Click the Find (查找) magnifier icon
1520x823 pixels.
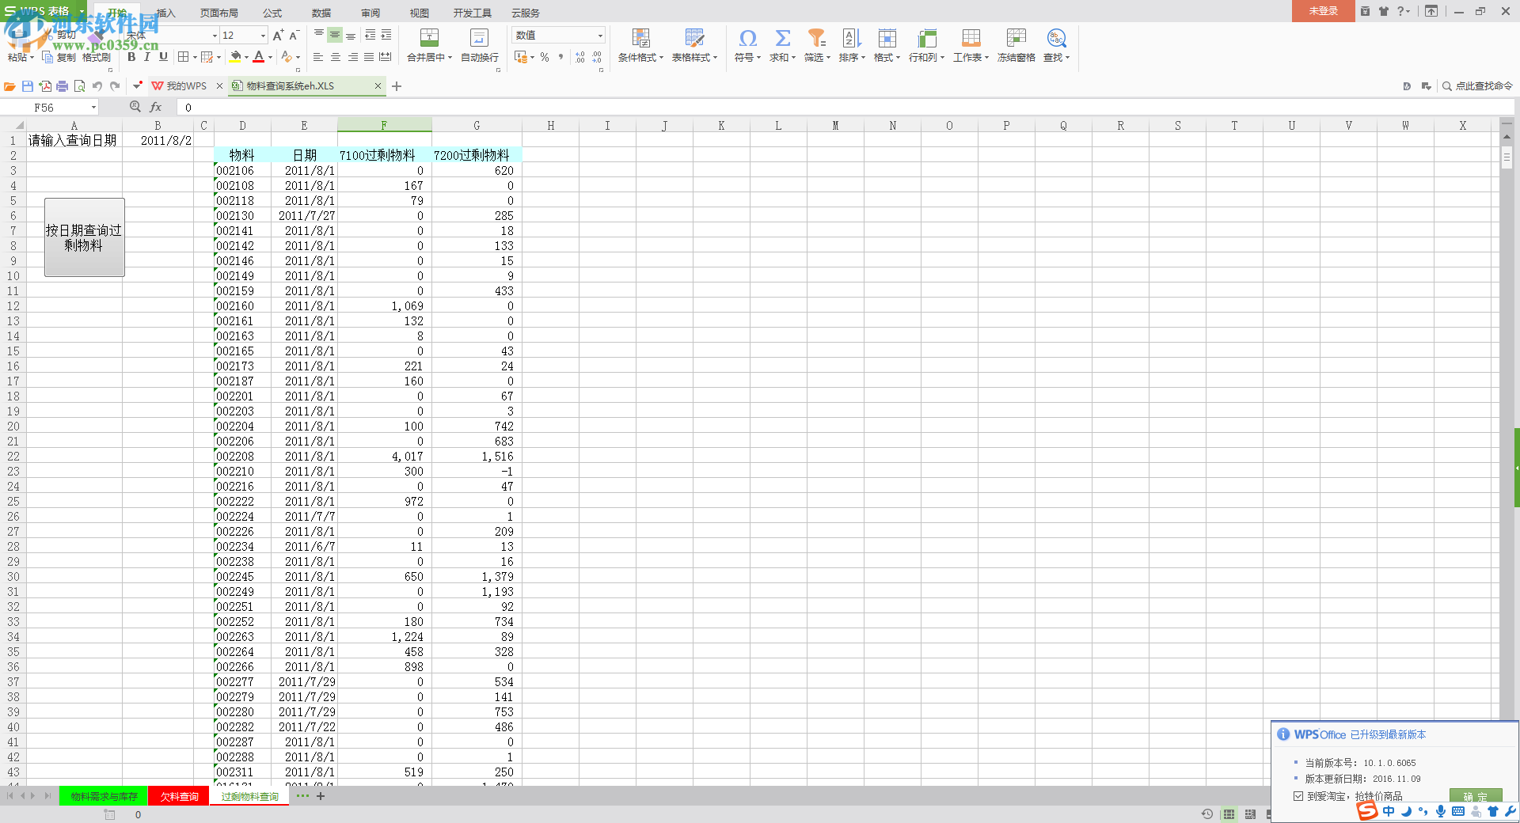(1056, 37)
